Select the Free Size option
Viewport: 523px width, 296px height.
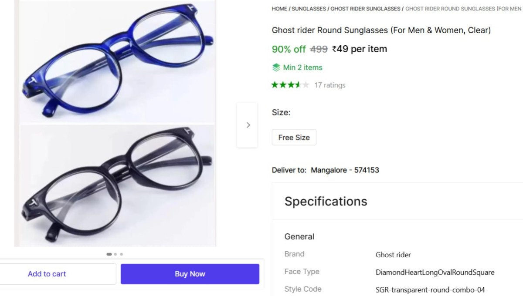point(294,137)
